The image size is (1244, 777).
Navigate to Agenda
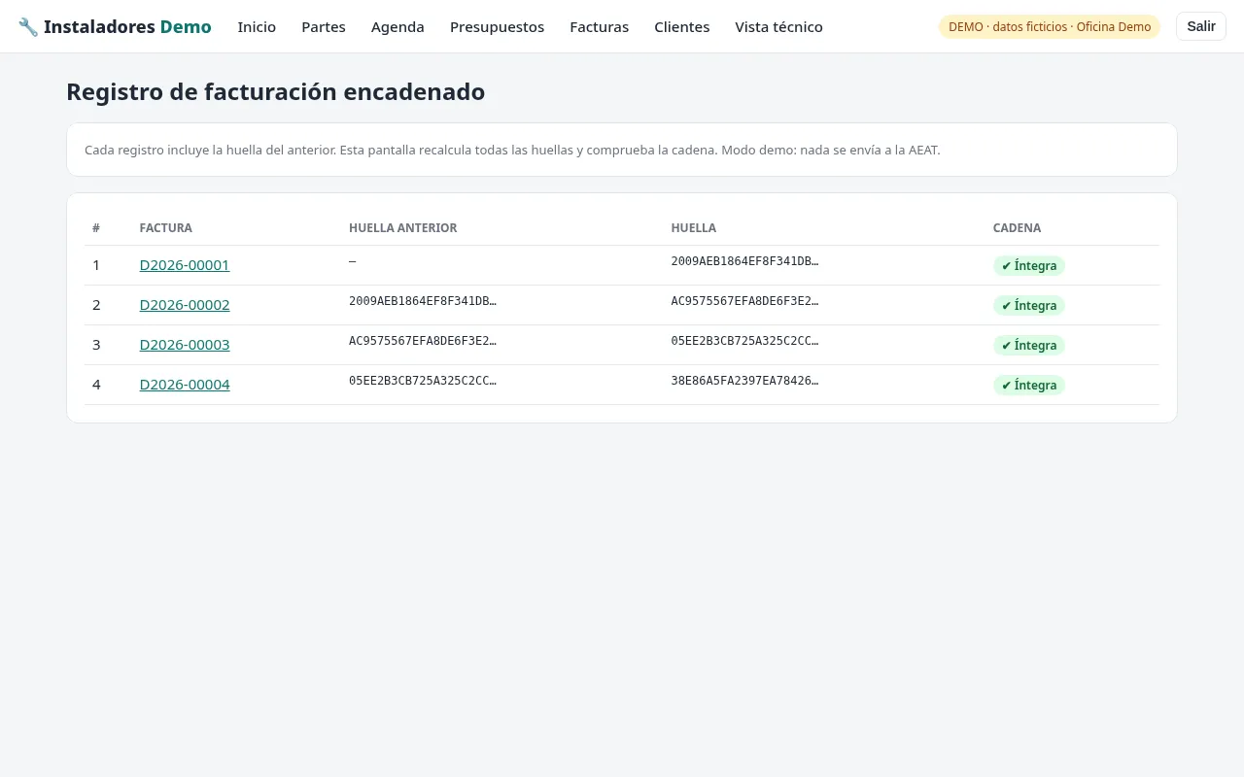click(397, 27)
